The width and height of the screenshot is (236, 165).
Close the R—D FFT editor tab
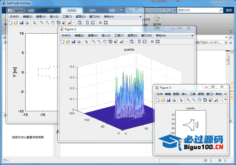coord(231,43)
